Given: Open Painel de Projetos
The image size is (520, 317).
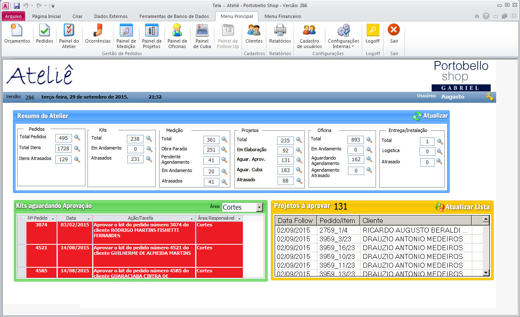Looking at the screenshot, I should pos(152,36).
